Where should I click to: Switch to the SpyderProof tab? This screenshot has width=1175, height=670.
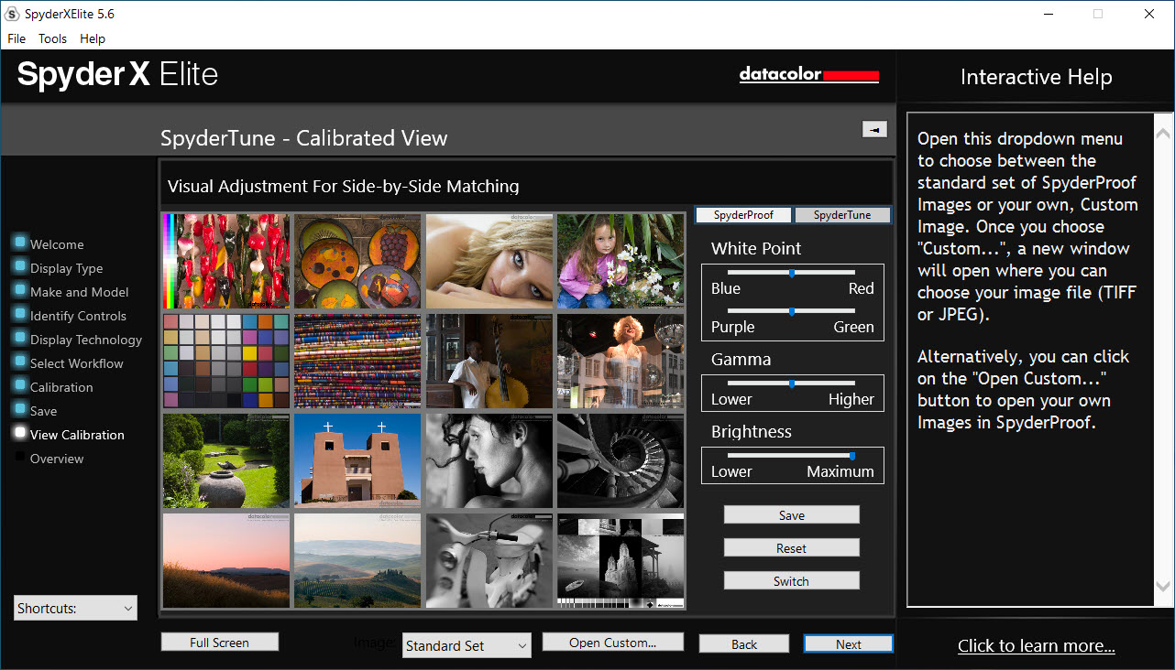point(744,215)
